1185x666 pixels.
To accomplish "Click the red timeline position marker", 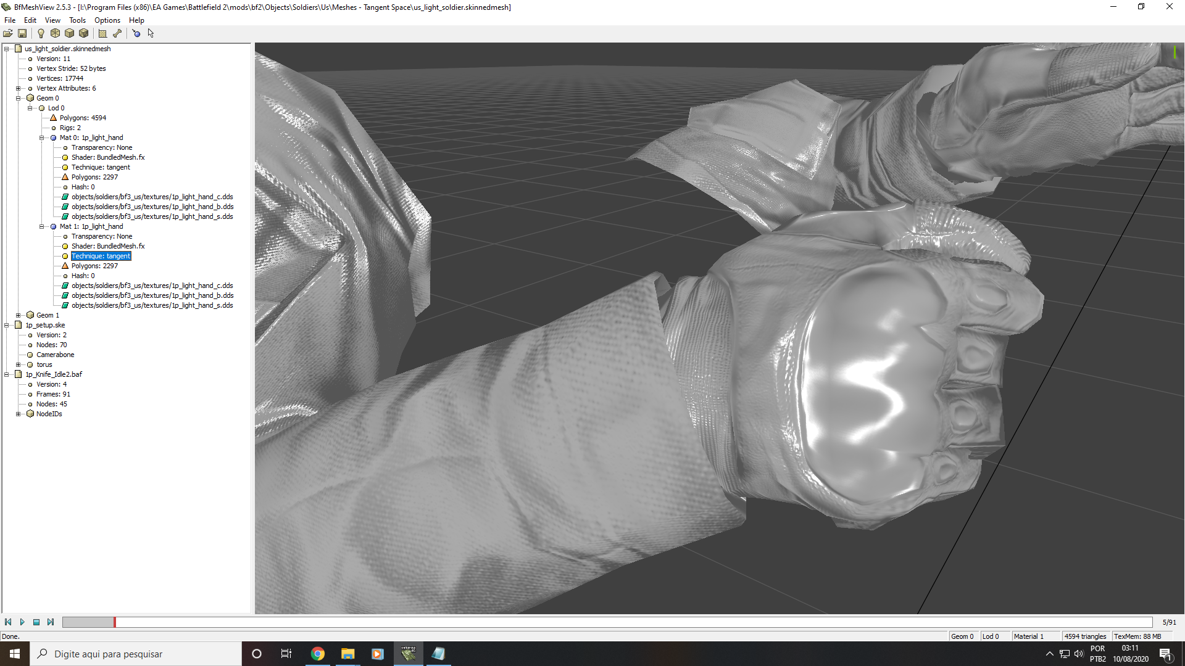I will (x=114, y=622).
